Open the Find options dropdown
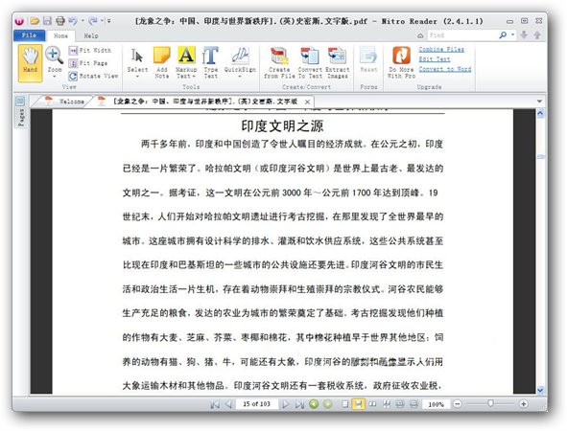This screenshot has width=567, height=431. coord(513,35)
